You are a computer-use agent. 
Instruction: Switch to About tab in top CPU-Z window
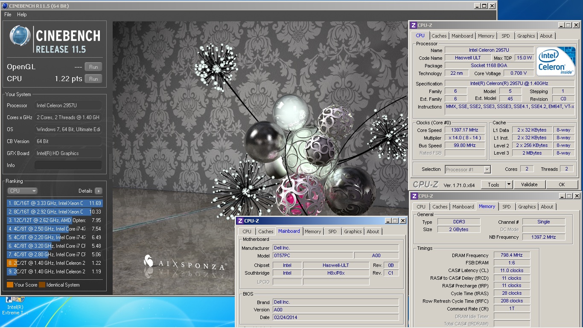point(546,36)
